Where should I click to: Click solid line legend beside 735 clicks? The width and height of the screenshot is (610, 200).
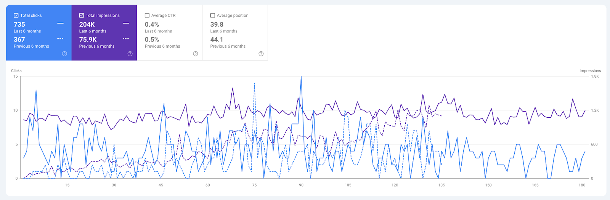point(60,24)
